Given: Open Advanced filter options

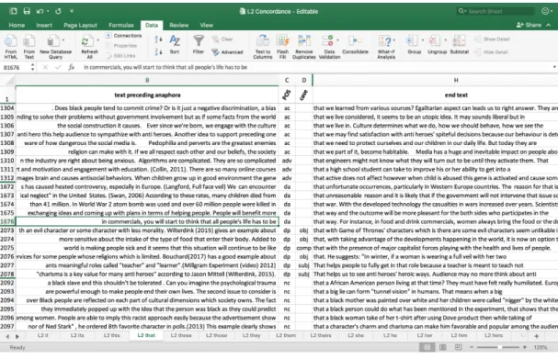Looking at the screenshot, I should click(x=227, y=52).
